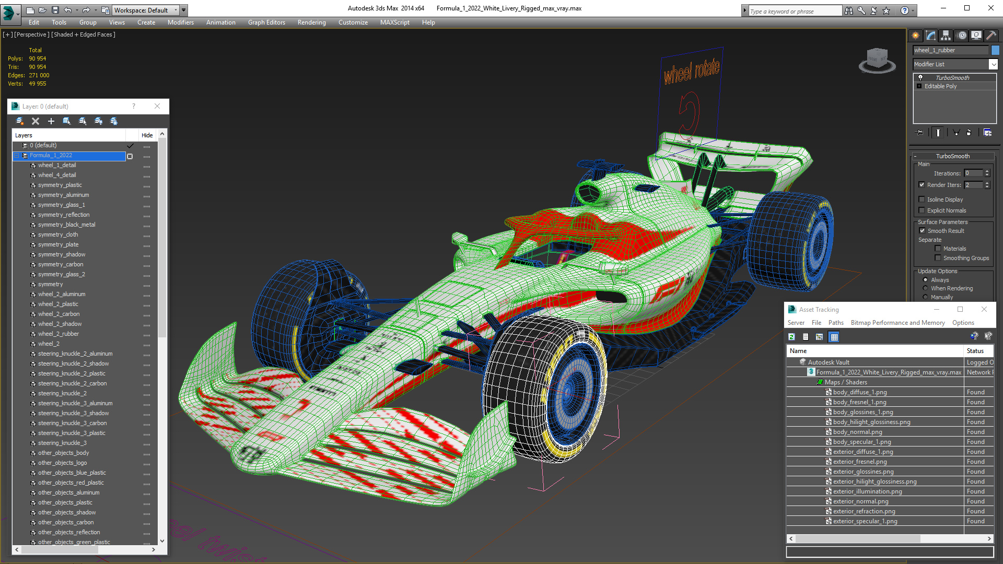This screenshot has height=564, width=1003.
Task: Open Paths menu in Asset Tracking
Action: pos(836,323)
